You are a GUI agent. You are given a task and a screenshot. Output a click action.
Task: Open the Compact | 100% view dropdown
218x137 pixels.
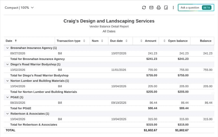[x=19, y=8]
